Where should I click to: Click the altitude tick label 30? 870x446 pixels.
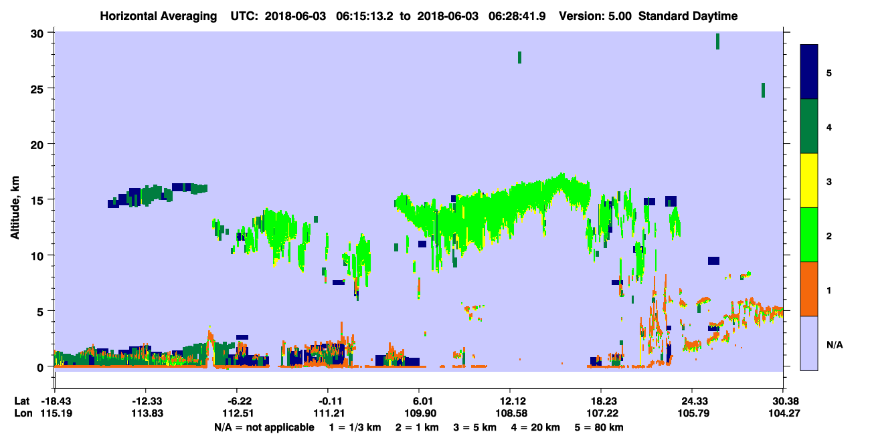[x=39, y=33]
